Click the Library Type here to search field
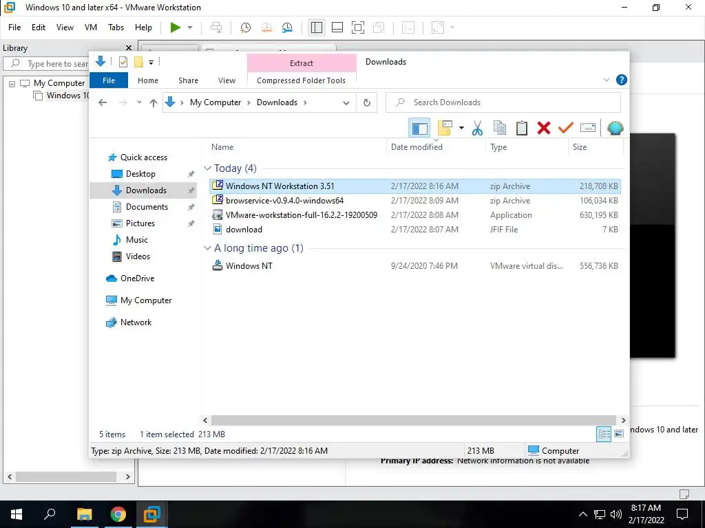Viewport: 705px width, 528px height. pyautogui.click(x=47, y=64)
